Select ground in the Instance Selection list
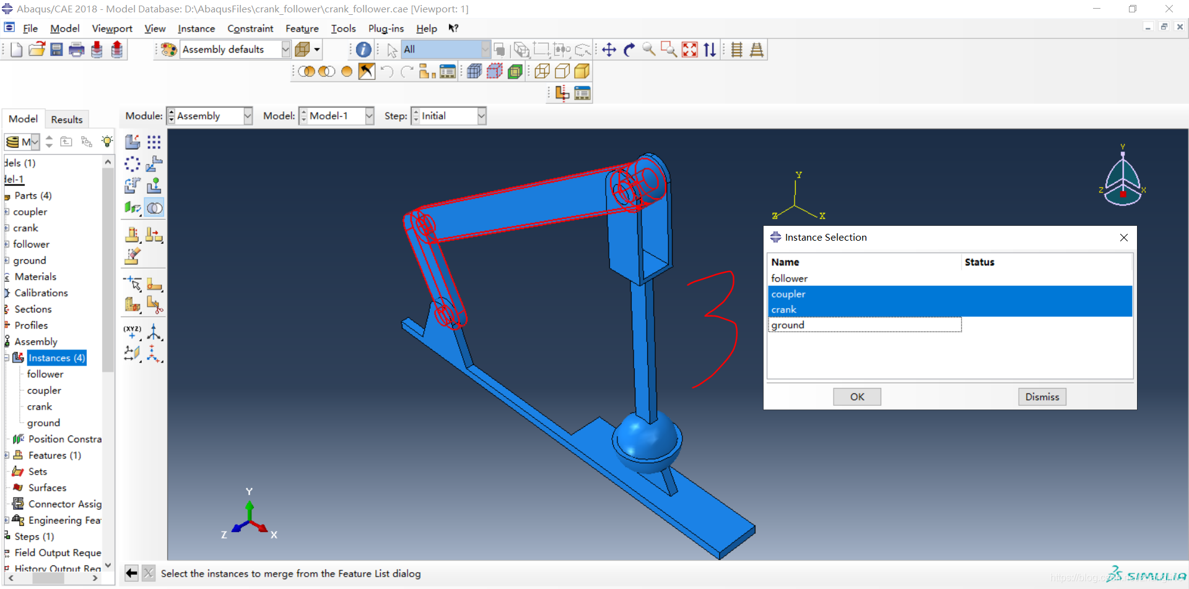Image resolution: width=1189 pixels, height=589 pixels. [x=788, y=325]
